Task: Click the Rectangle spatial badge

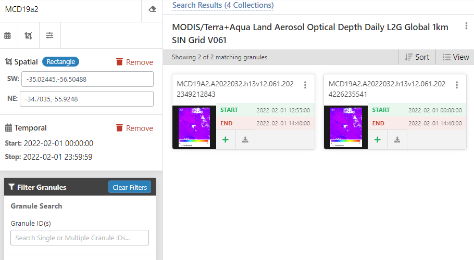Action: click(60, 61)
